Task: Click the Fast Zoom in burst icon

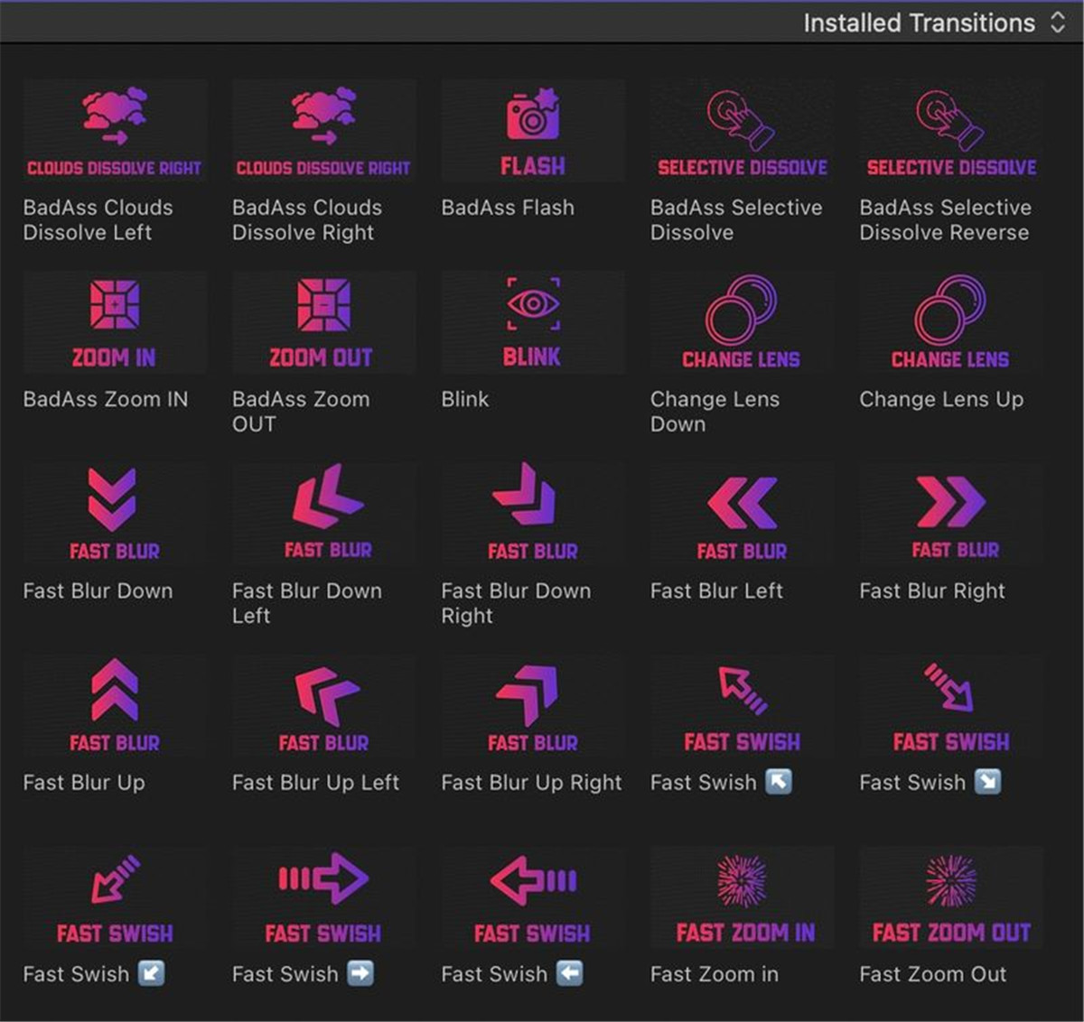Action: pos(741,880)
